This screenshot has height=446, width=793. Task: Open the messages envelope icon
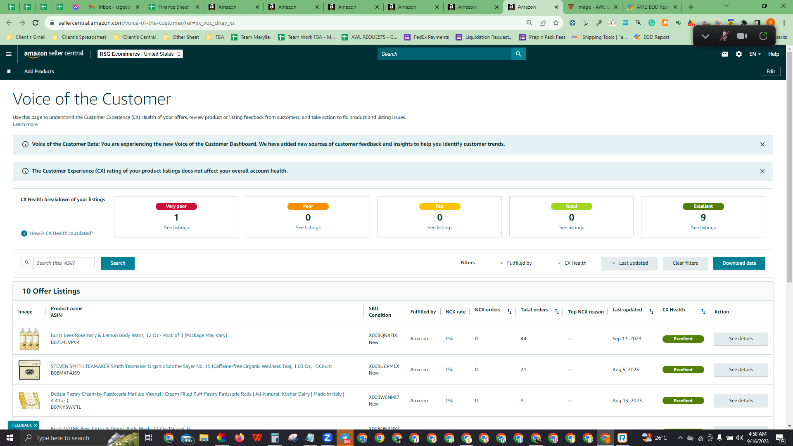[724, 54]
